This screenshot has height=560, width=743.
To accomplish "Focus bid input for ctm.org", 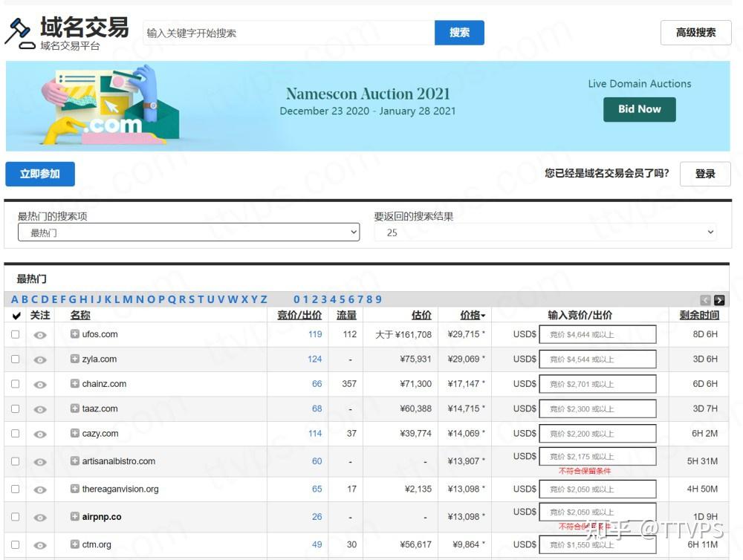I will pos(597,545).
